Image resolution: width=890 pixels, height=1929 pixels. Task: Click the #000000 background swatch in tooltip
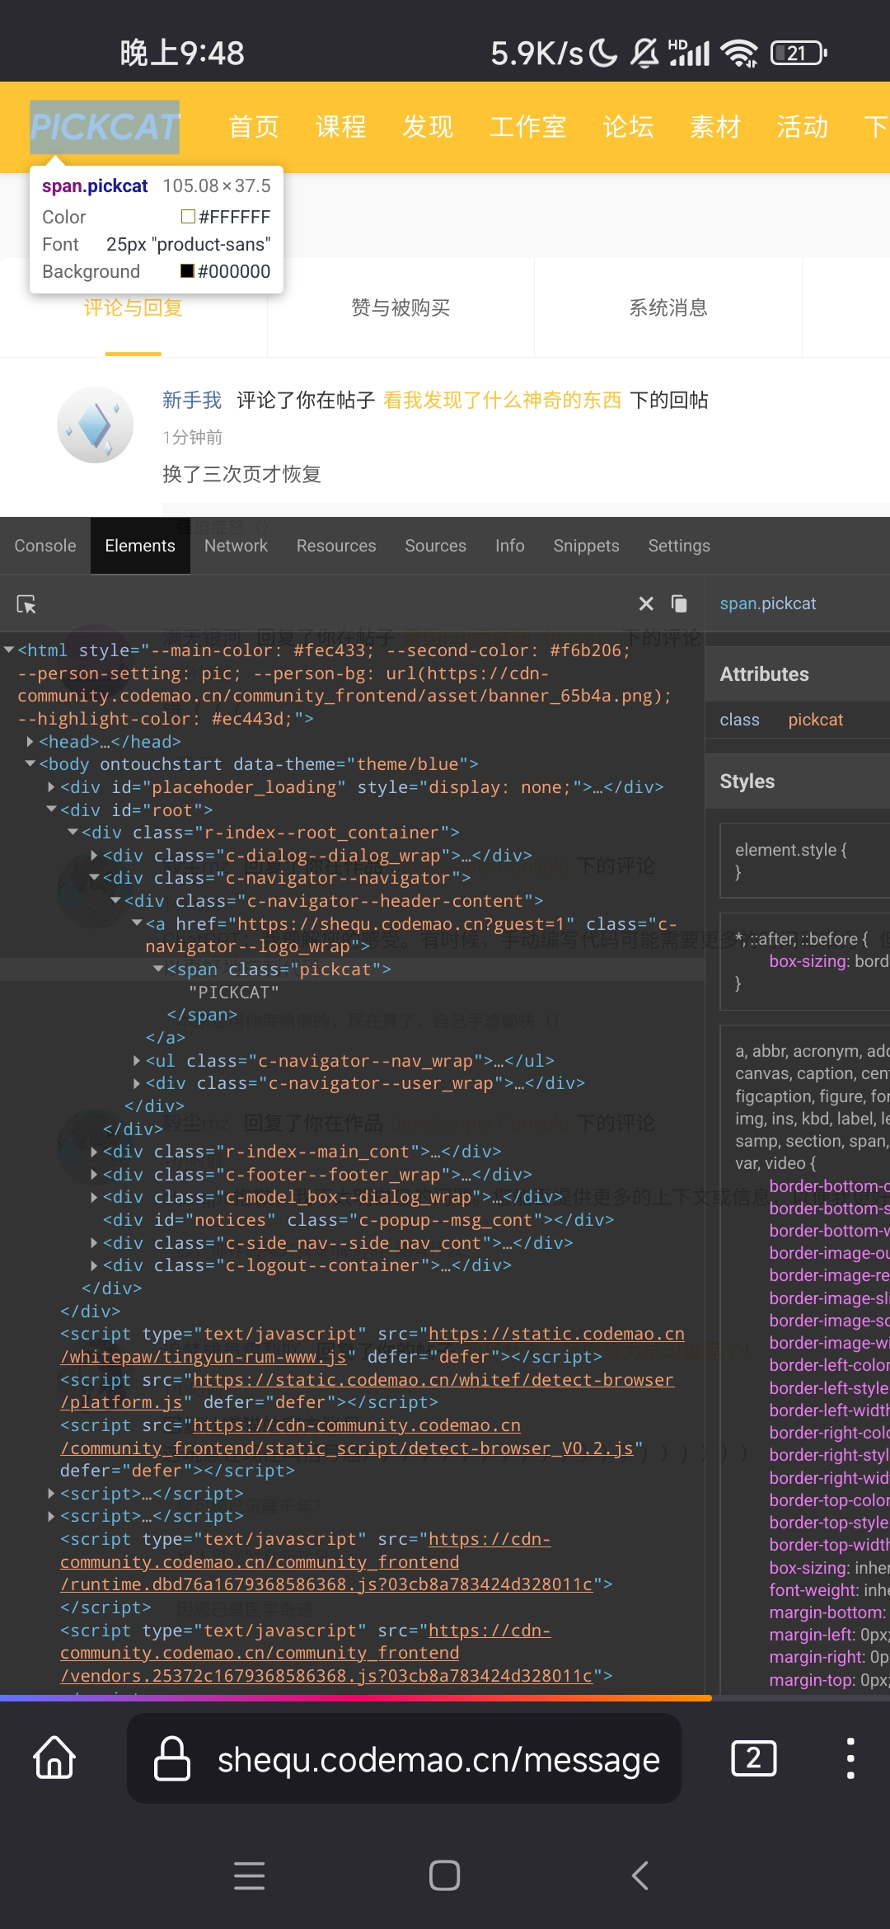(187, 270)
